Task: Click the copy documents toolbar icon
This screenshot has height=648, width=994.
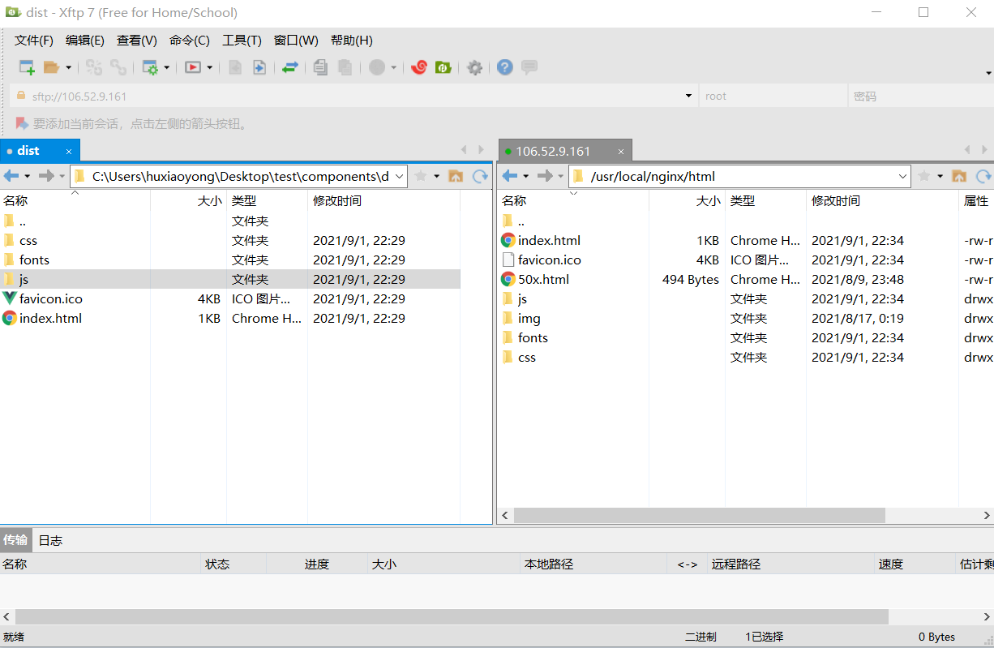Action: coord(320,67)
